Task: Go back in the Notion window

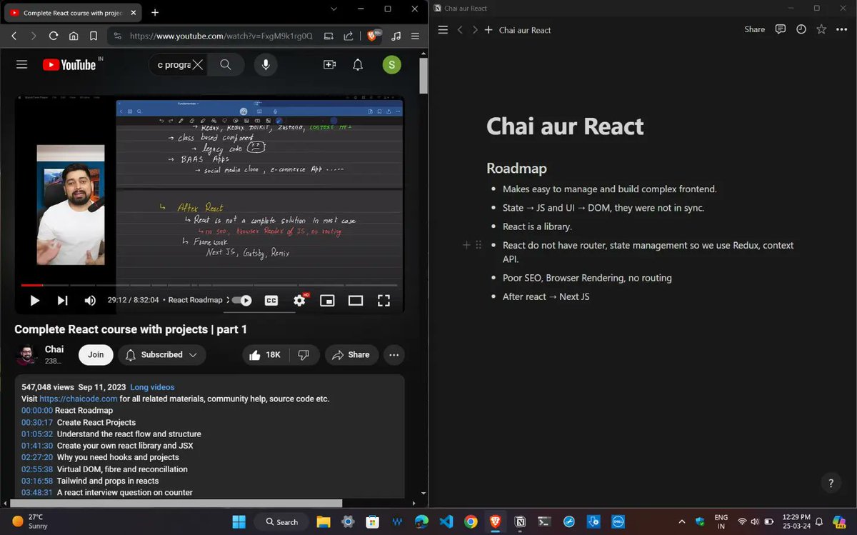Action: [x=460, y=30]
